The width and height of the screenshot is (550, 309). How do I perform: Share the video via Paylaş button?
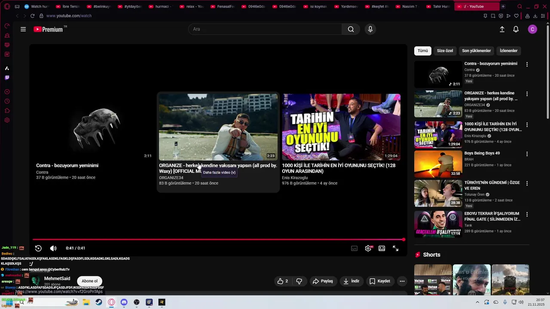(x=323, y=281)
